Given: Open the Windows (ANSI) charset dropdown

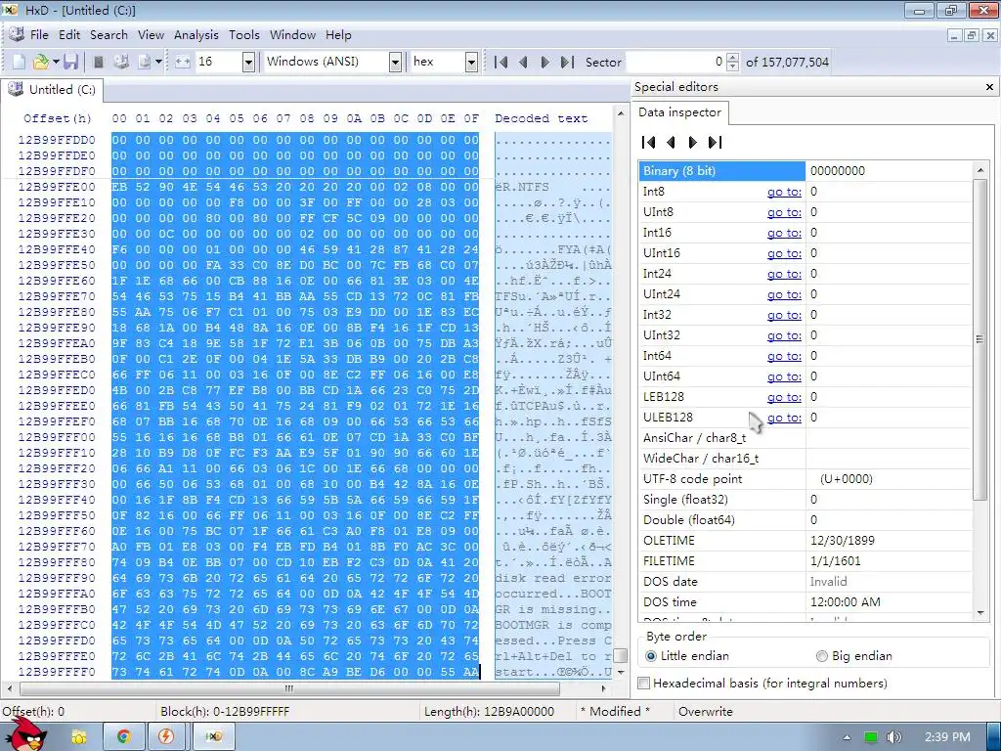Looking at the screenshot, I should point(395,62).
